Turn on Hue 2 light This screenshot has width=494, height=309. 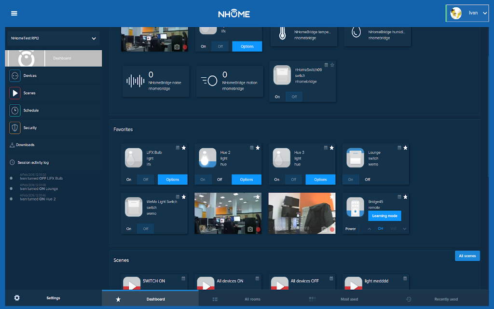(x=203, y=180)
